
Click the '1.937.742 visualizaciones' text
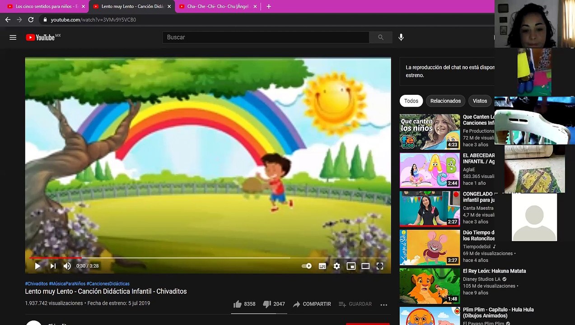[x=54, y=303]
